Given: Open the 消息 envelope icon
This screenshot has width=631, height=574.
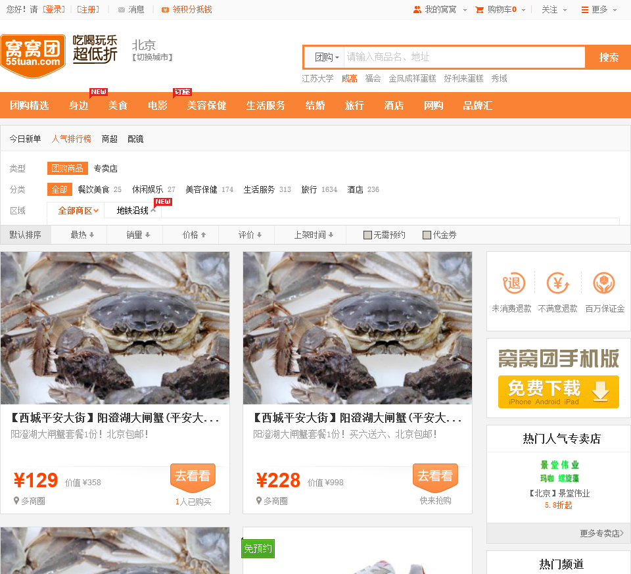Looking at the screenshot, I should click(x=121, y=10).
